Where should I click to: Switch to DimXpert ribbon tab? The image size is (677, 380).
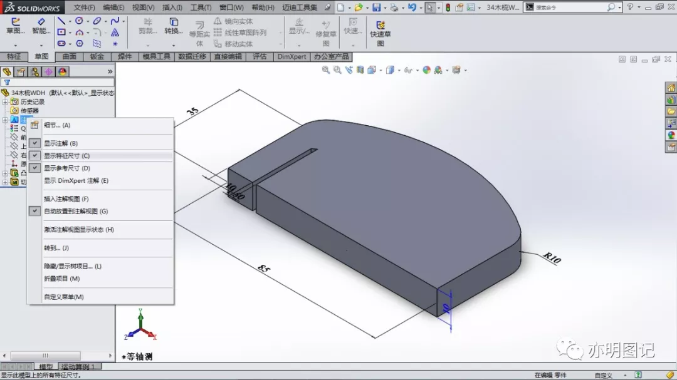[x=291, y=56]
